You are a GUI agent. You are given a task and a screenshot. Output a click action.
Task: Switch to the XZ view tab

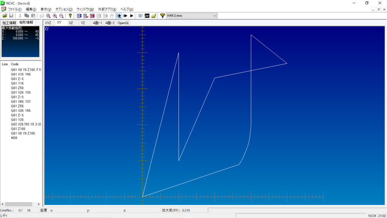coord(71,23)
